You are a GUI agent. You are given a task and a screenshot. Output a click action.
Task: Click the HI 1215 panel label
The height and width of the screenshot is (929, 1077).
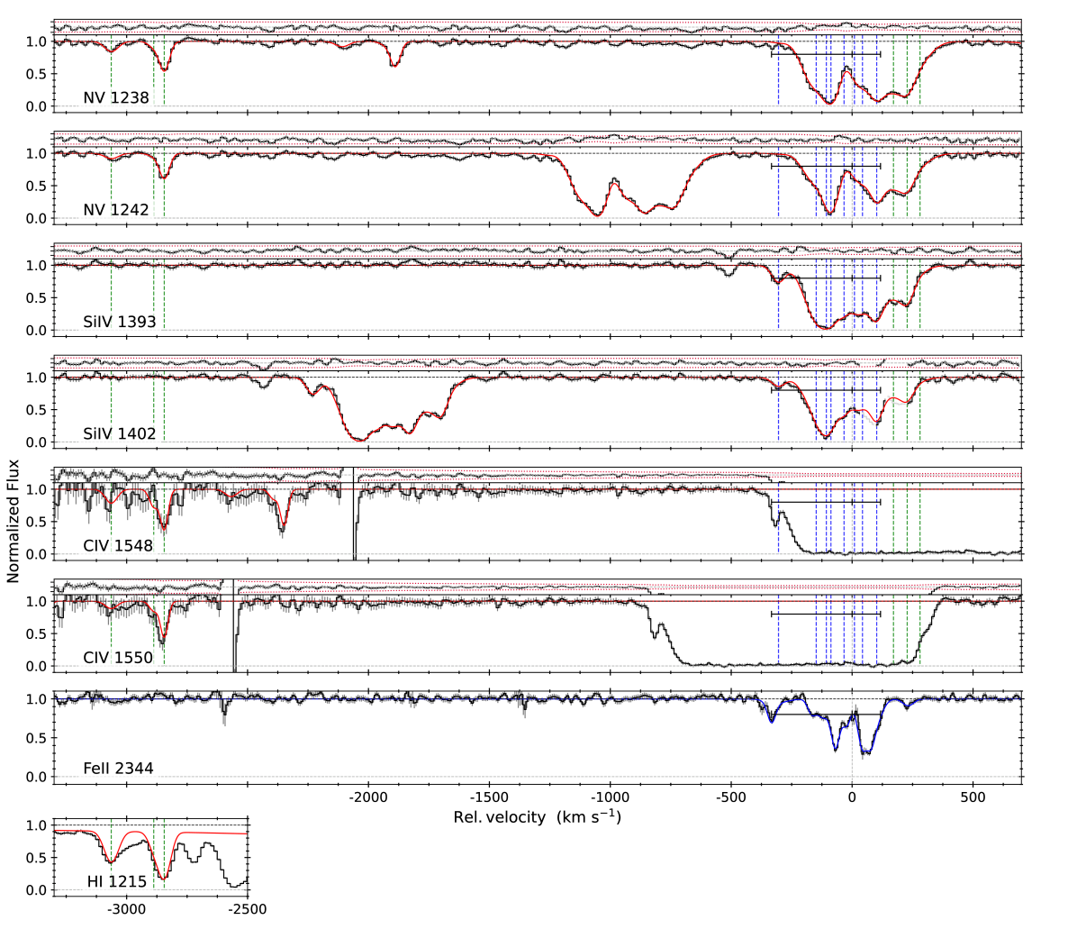click(117, 881)
